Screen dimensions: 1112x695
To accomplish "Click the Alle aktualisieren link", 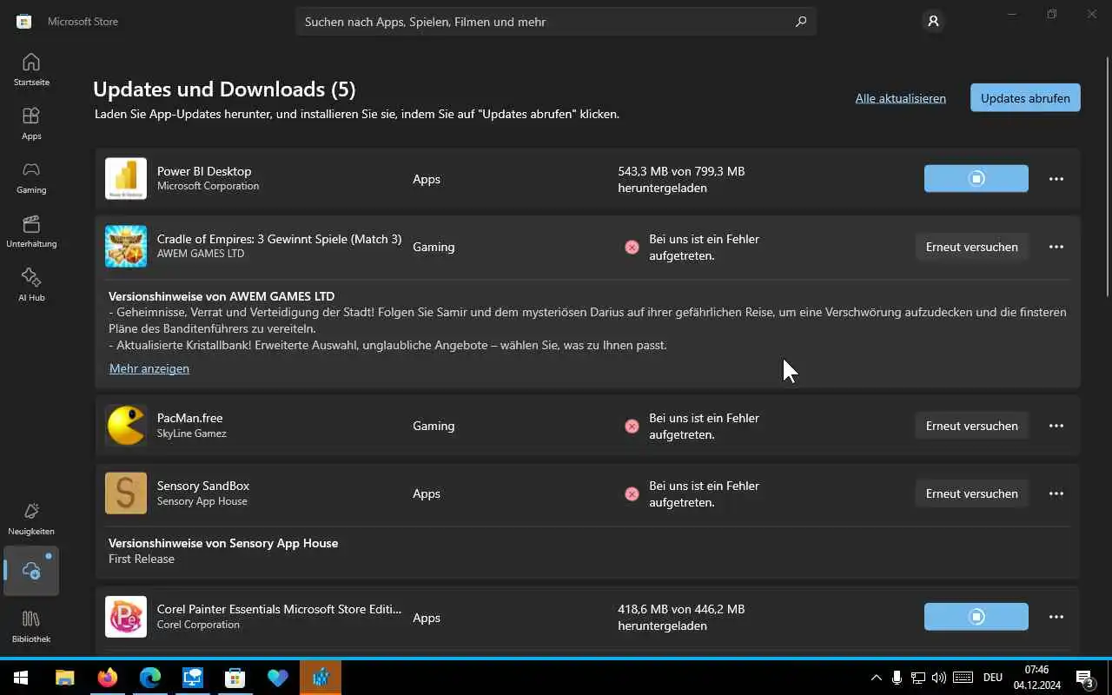I will pos(901,98).
